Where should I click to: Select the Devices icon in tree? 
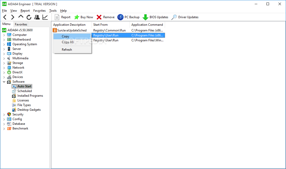[x=9, y=77]
